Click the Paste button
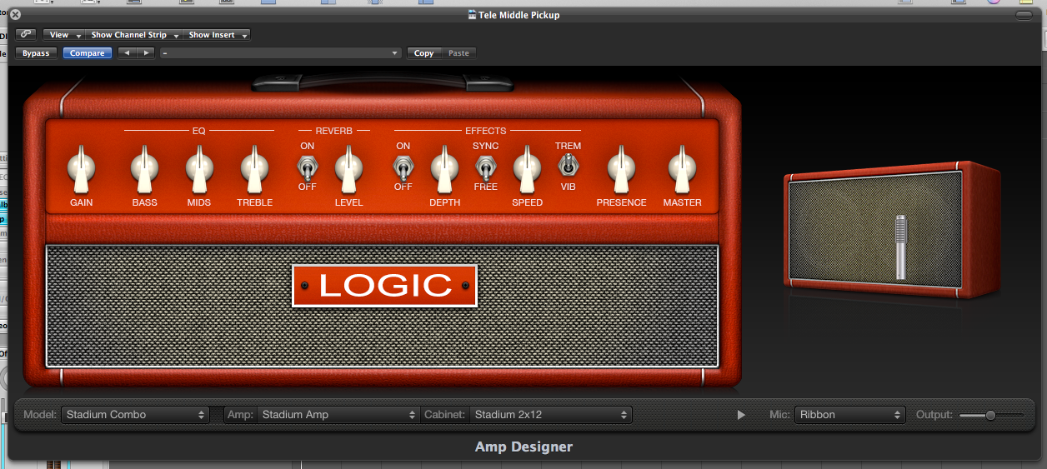The width and height of the screenshot is (1047, 469). (458, 53)
